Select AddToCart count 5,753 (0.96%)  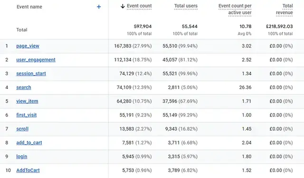(x=137, y=170)
